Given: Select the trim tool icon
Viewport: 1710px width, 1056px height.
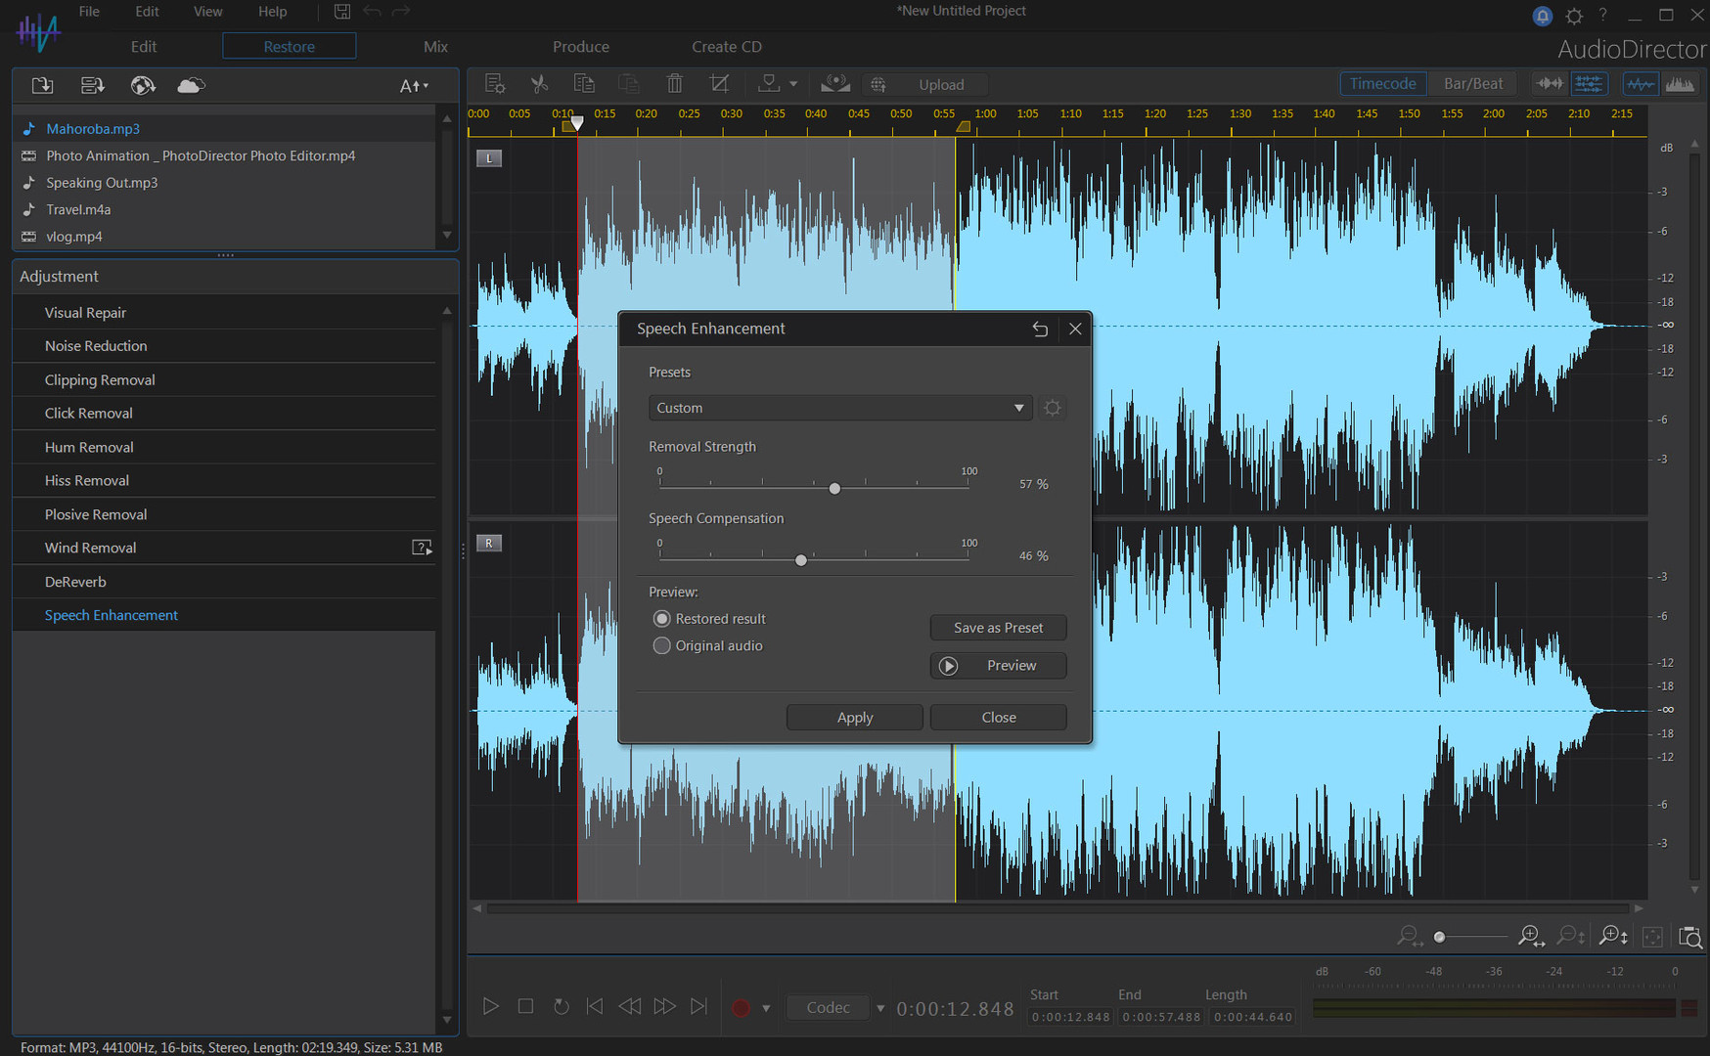Looking at the screenshot, I should [719, 83].
